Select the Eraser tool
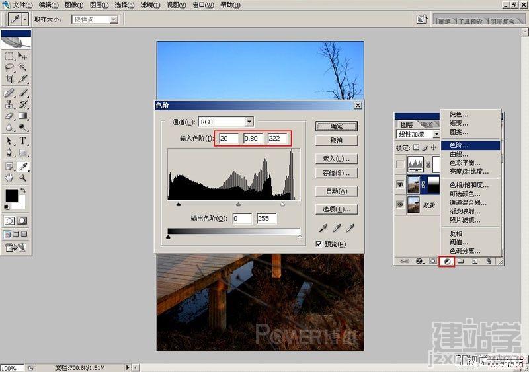 tap(9, 116)
